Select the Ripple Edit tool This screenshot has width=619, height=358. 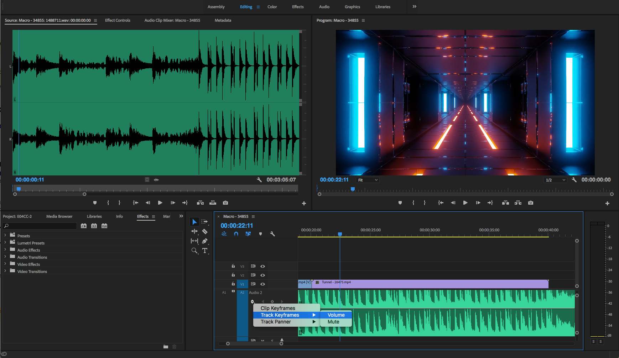(x=194, y=231)
